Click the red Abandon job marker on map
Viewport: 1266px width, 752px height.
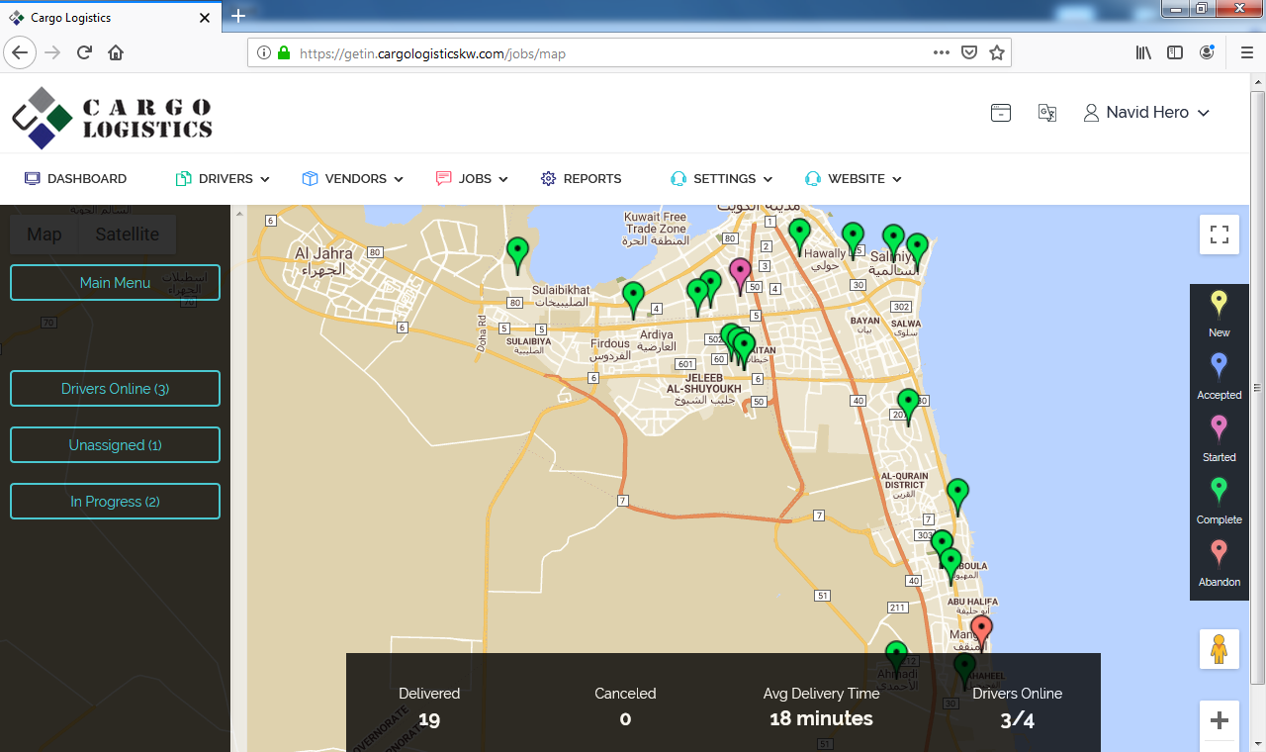[x=981, y=628]
